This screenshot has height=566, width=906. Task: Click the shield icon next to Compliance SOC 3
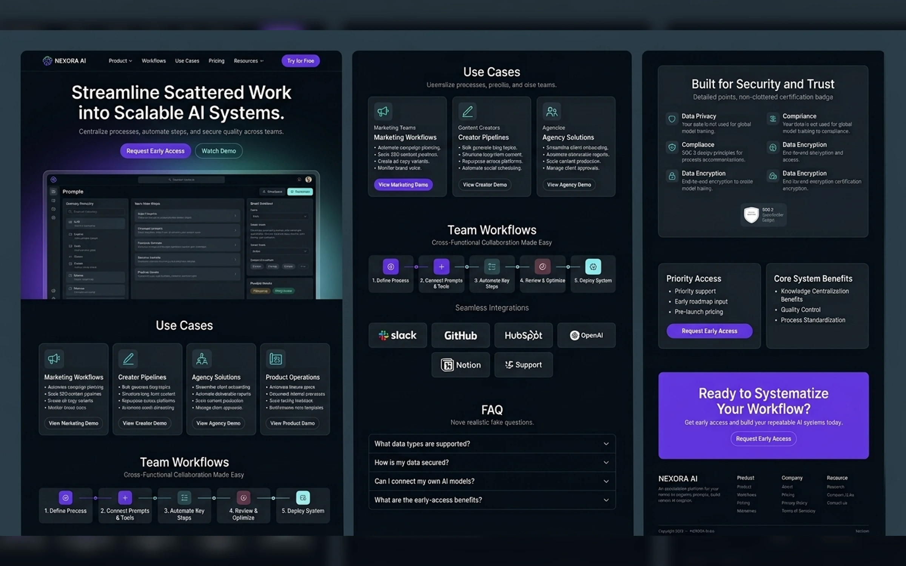click(x=672, y=148)
